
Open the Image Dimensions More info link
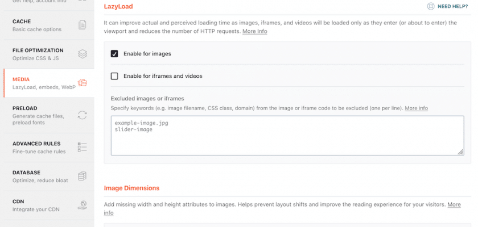point(454,204)
